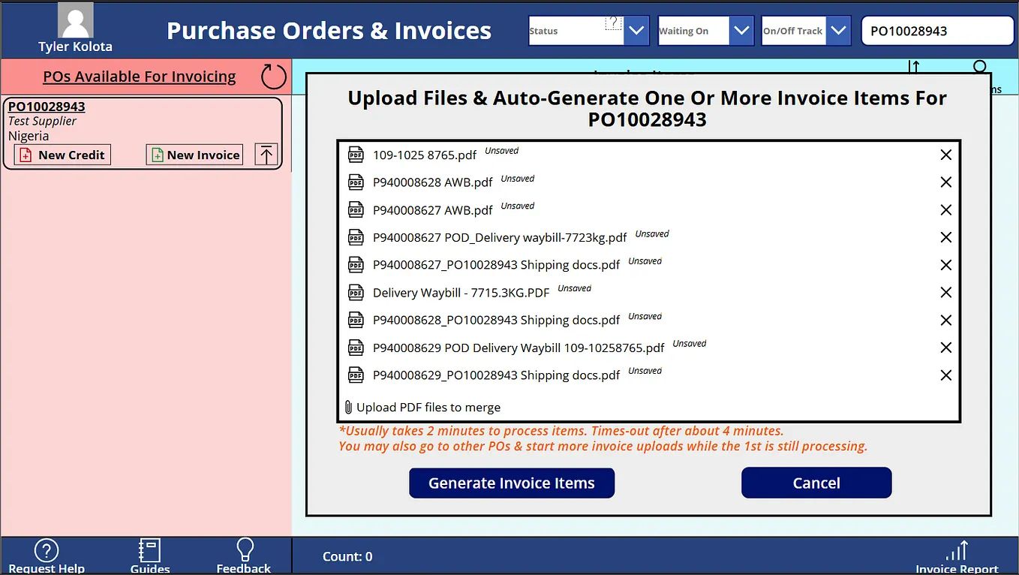
Task: Click the paperclip icon to upload PDF files
Action: pos(347,407)
